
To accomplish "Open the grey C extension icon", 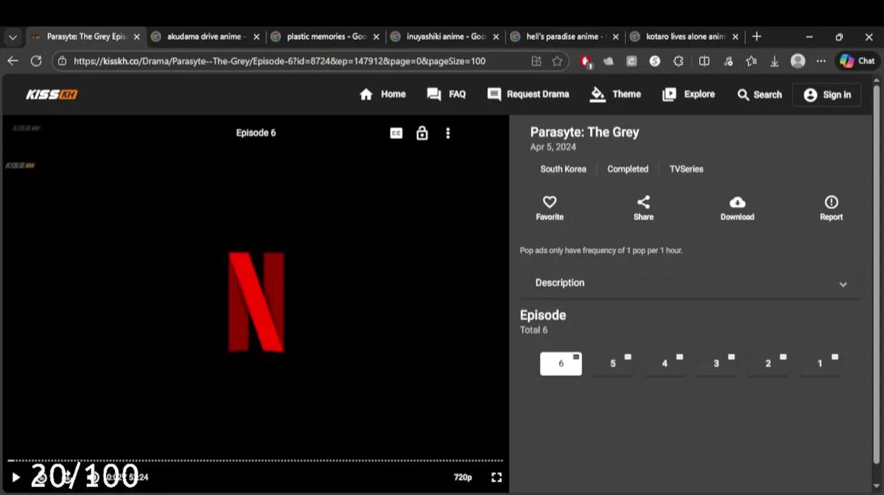I will coord(631,61).
